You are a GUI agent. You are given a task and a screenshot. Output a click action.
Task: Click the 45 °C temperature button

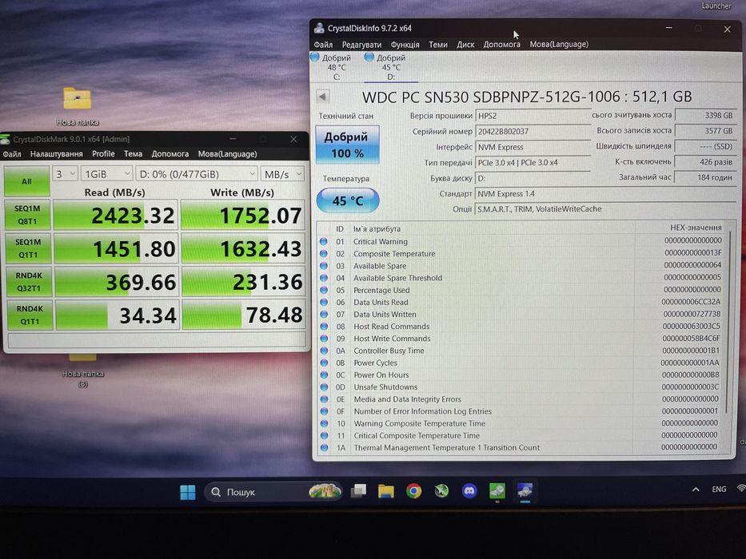348,200
